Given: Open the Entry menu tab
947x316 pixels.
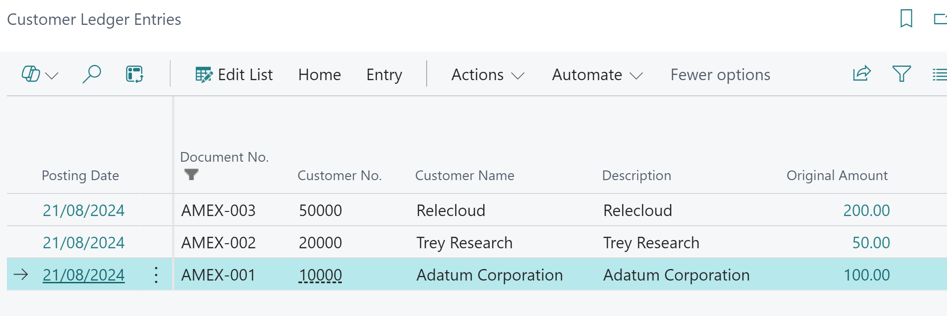Looking at the screenshot, I should (384, 75).
